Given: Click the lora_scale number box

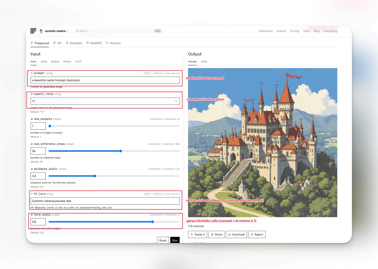Looking at the screenshot, I should [38, 222].
